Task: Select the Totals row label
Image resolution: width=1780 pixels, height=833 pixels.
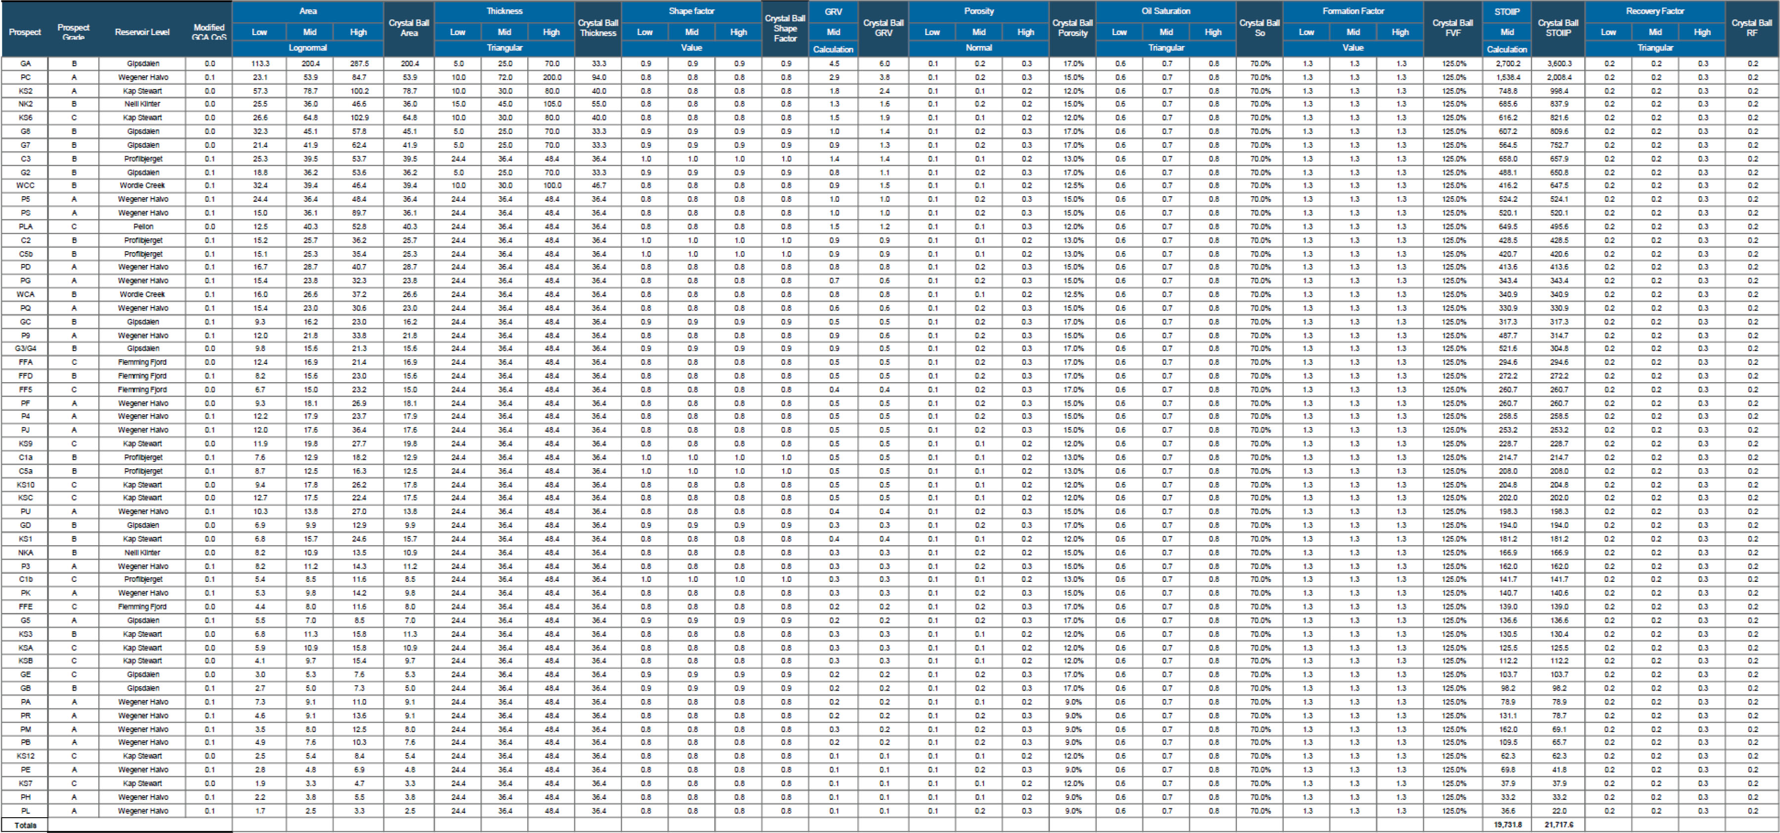Action: click(26, 826)
